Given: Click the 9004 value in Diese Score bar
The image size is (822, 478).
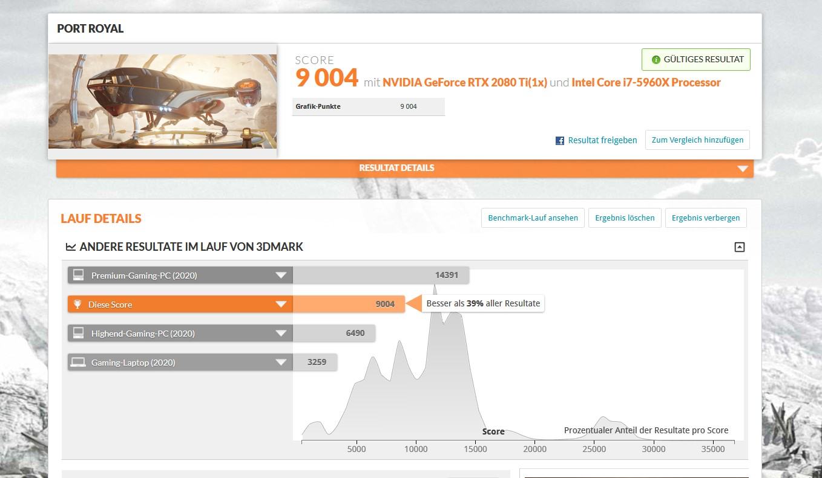Looking at the screenshot, I should coord(385,304).
